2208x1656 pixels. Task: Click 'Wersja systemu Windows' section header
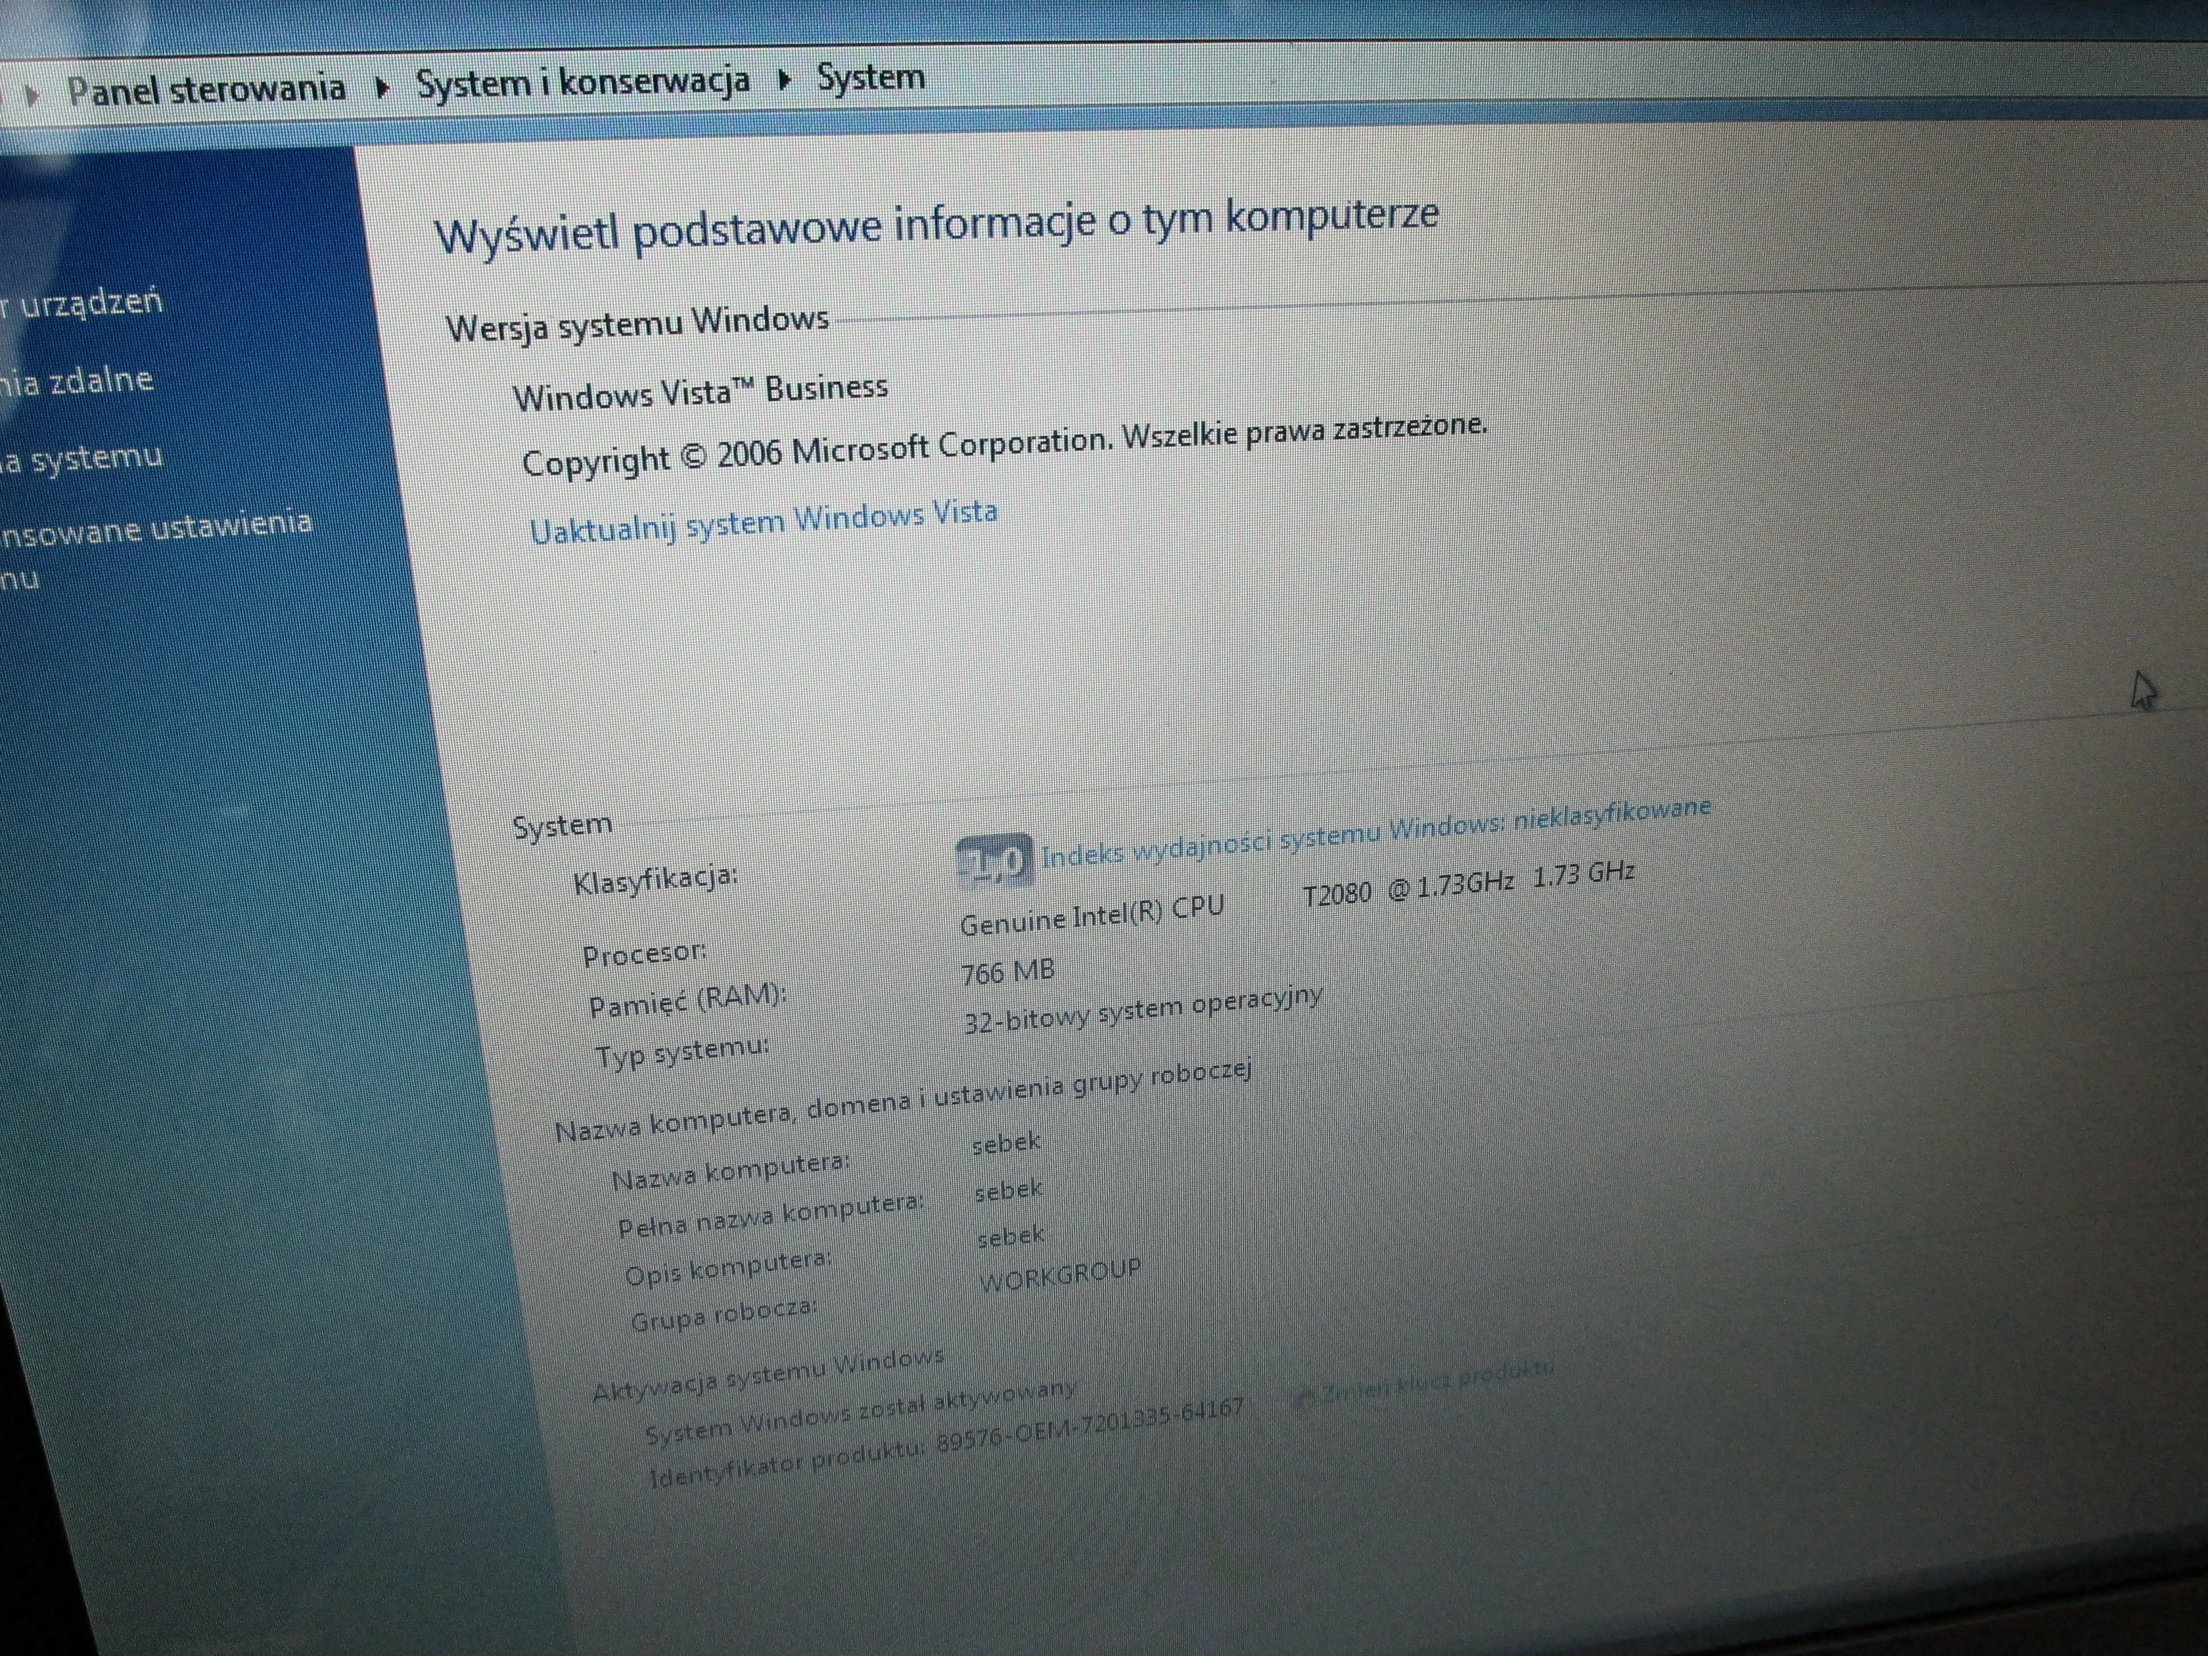coord(637,323)
